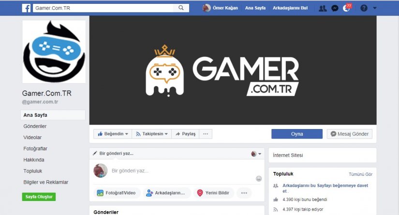The width and height of the screenshot is (399, 215).
Task: Click the Mesaj Gönder button
Action: 349,134
